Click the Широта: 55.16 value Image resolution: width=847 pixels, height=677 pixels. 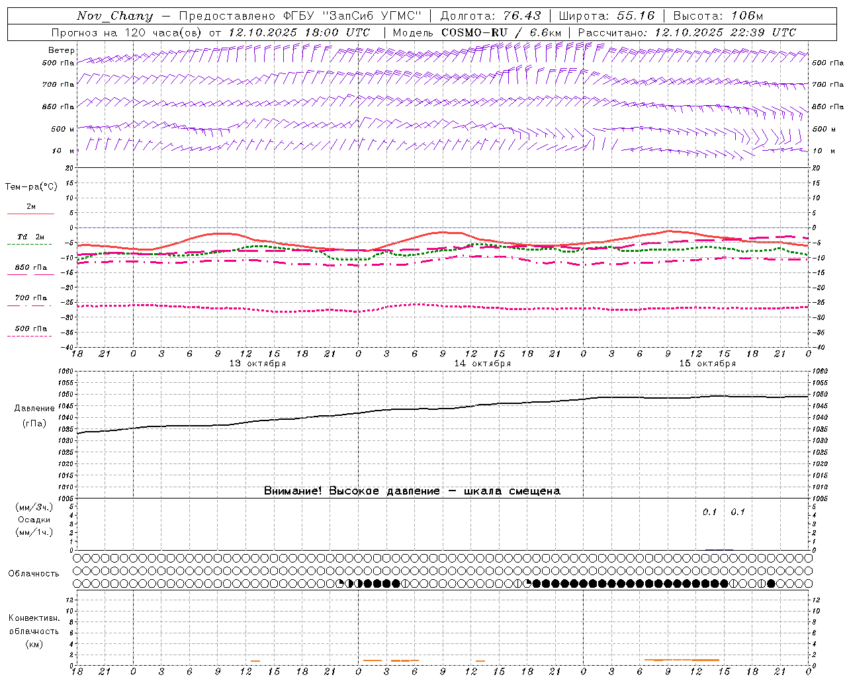(607, 16)
